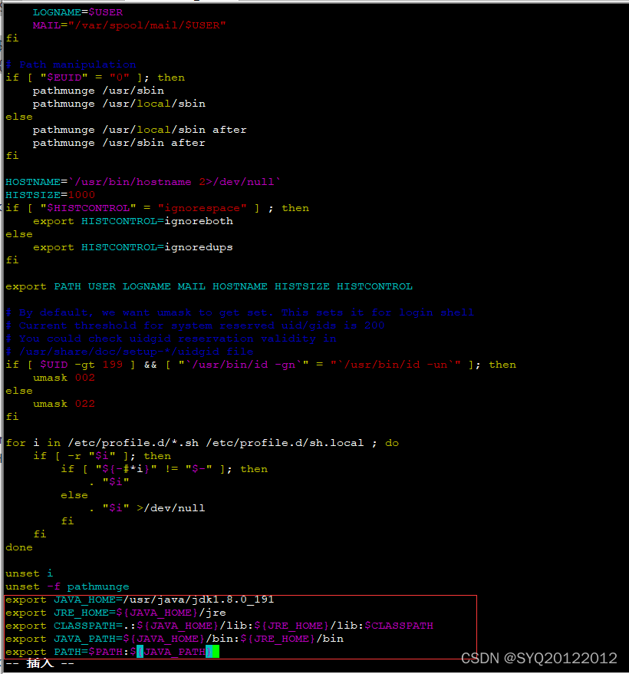
Task: Click the 'pathmunge /usr/sbin' line without 'after'
Action: click(98, 91)
